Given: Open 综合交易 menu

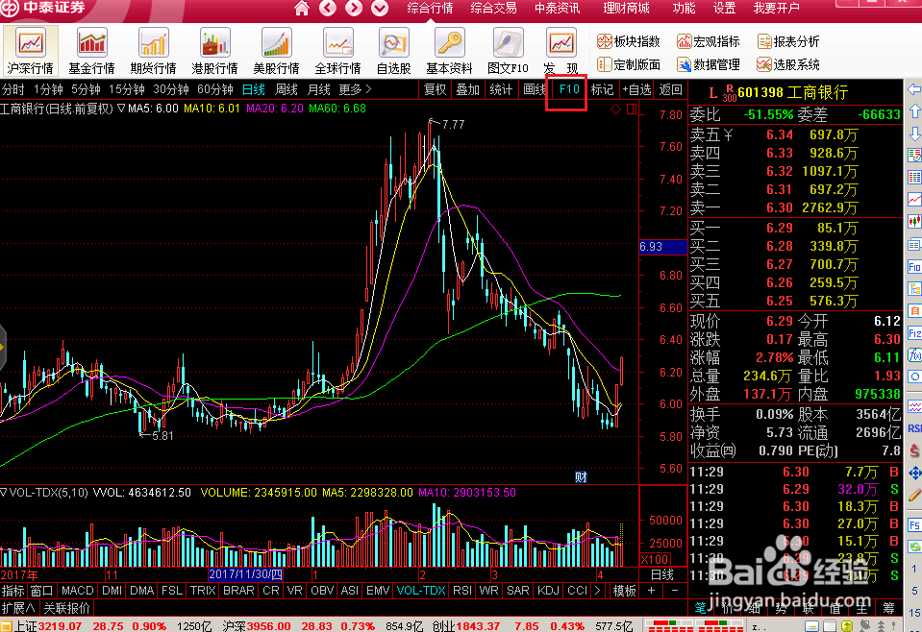Looking at the screenshot, I should 493,9.
